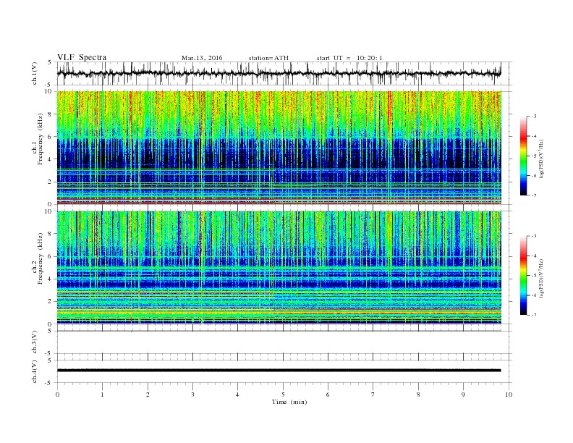573x443 pixels.
Task: Click the "4" tick on the time axis
Action: [x=238, y=395]
